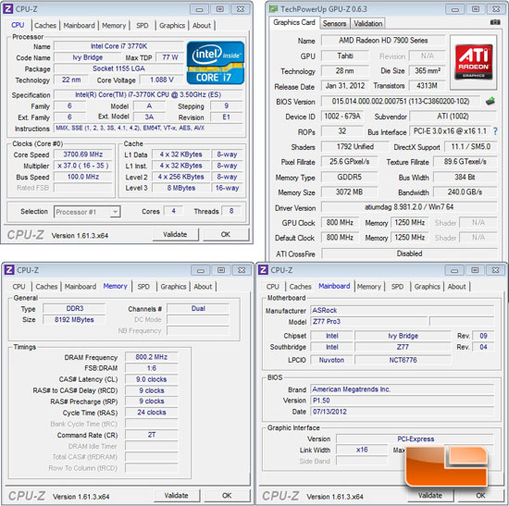This screenshot has height=506, width=509.
Task: Click the Command Rate value 2T
Action: pyautogui.click(x=151, y=435)
